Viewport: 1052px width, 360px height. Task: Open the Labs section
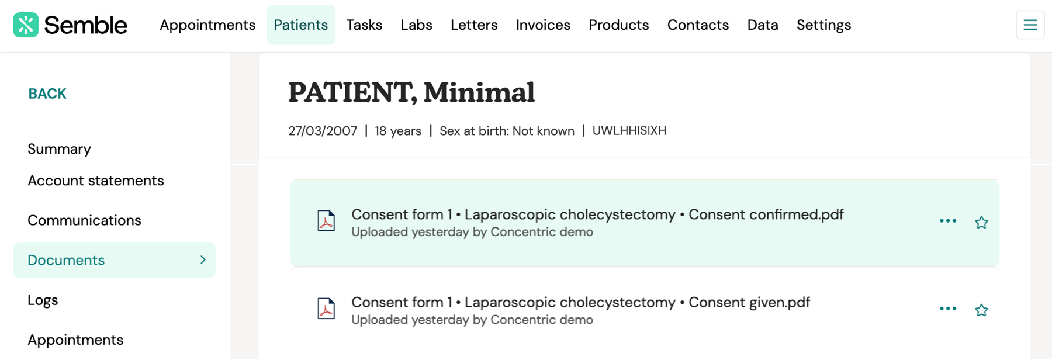coord(416,25)
